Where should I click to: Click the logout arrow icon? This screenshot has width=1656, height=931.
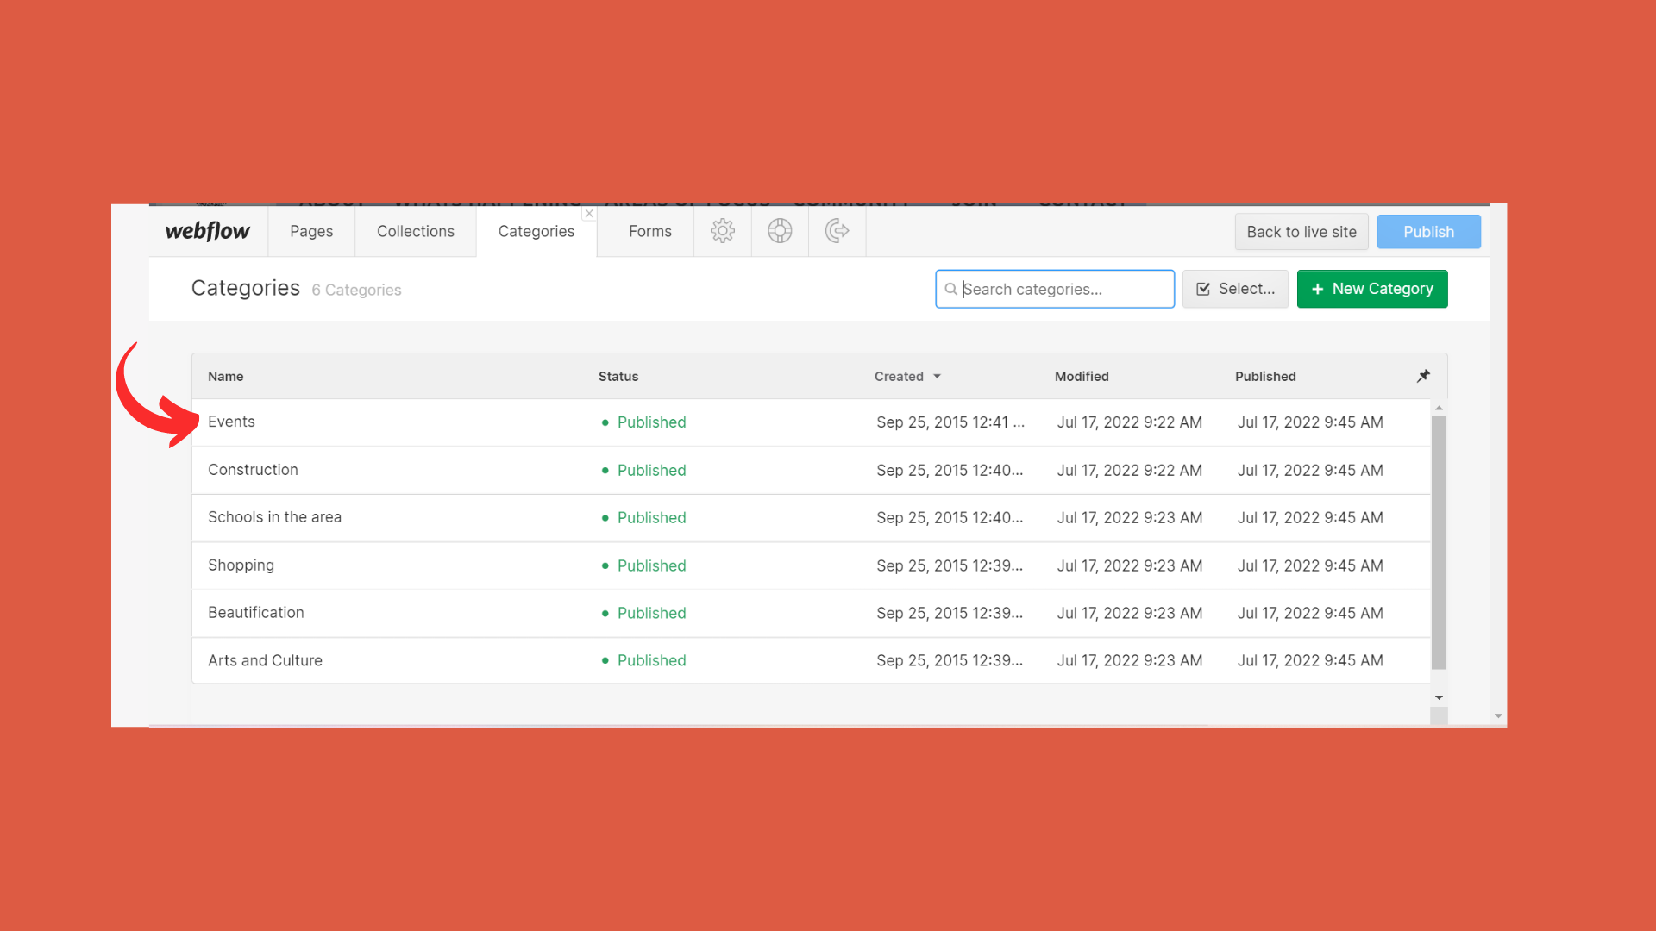click(x=837, y=231)
